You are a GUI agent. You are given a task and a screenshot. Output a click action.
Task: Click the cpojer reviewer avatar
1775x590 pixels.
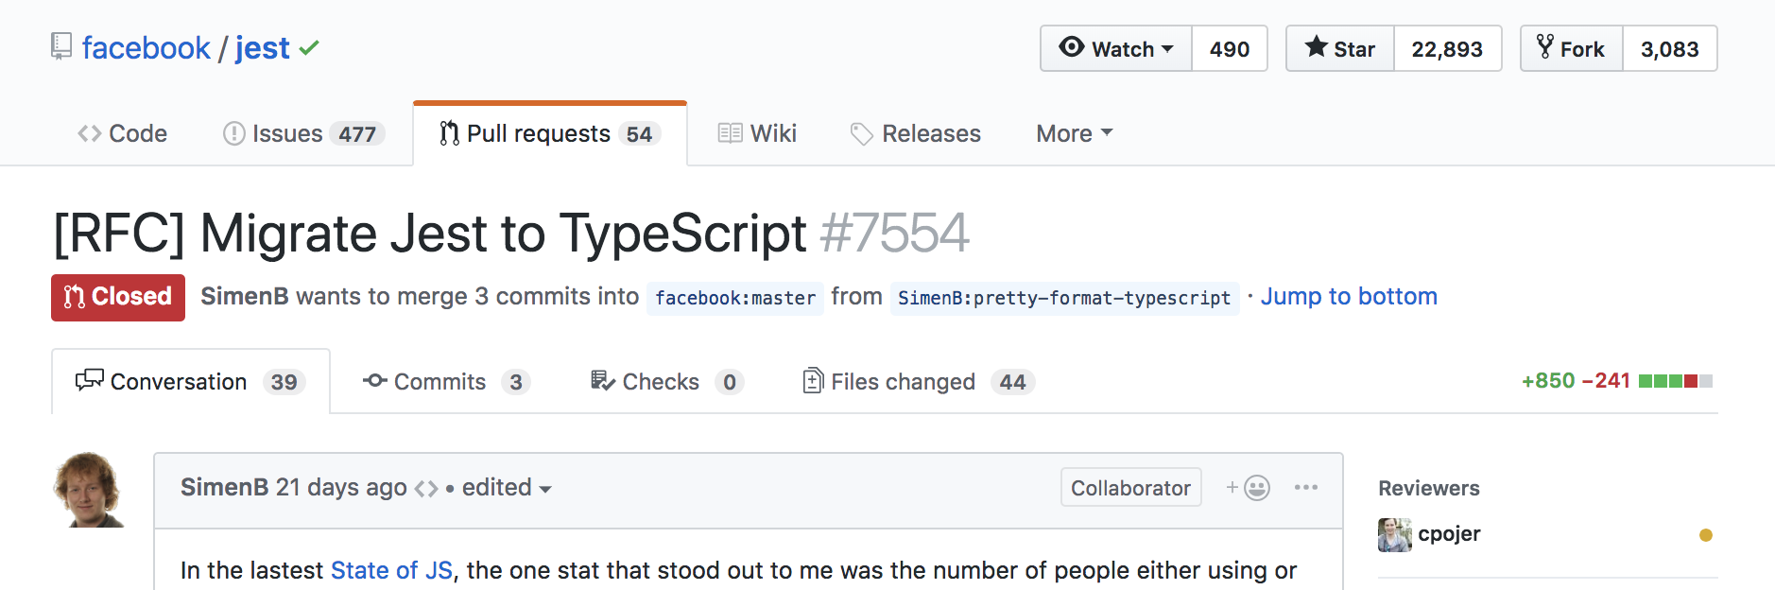tap(1394, 534)
